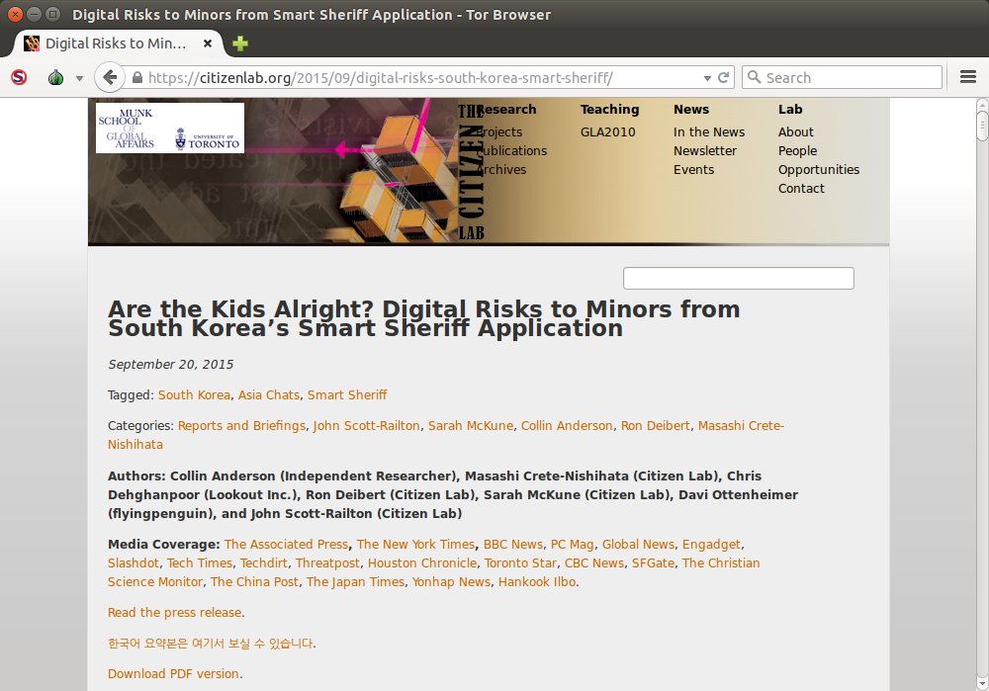The height and width of the screenshot is (691, 989).
Task: Open the Yonhap News coverage link
Action: (452, 582)
